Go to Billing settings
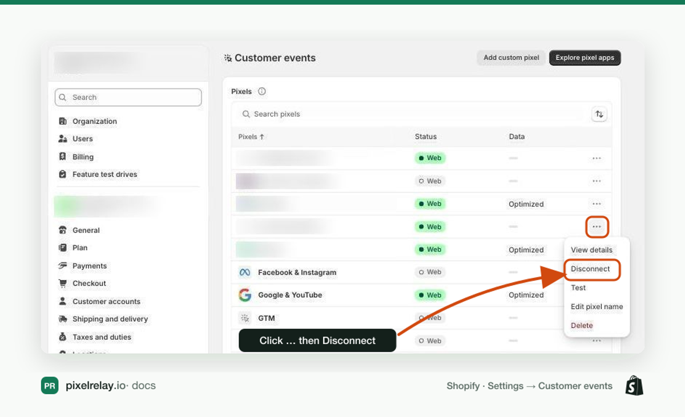 coord(83,157)
